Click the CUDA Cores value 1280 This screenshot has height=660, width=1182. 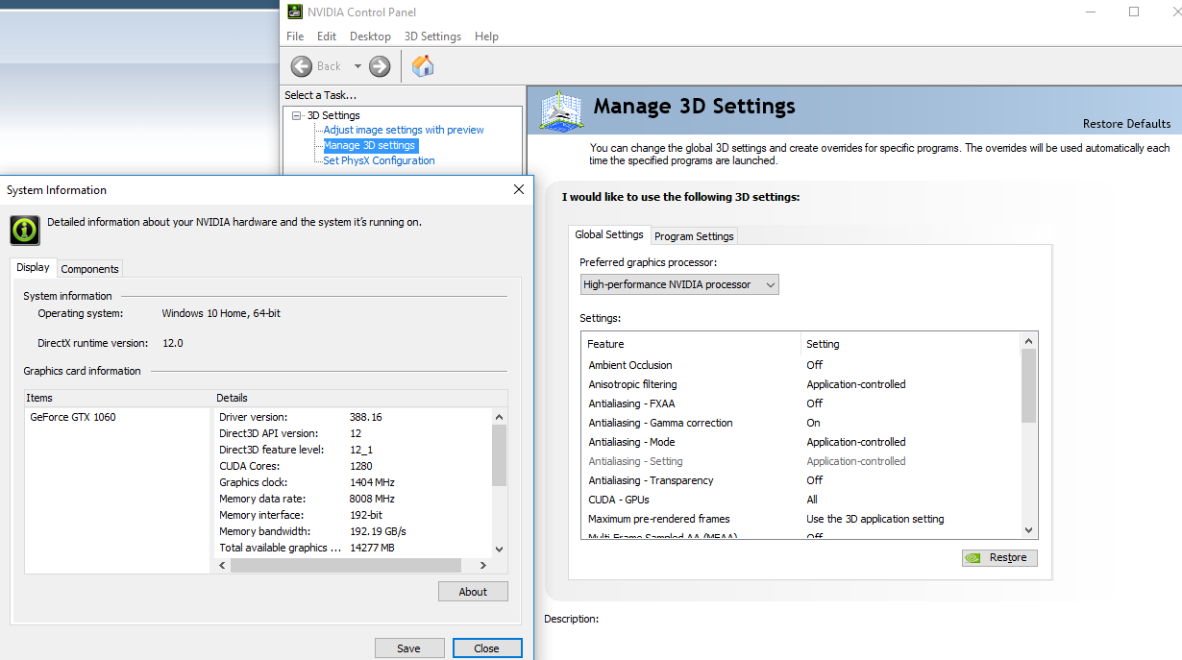coord(361,466)
